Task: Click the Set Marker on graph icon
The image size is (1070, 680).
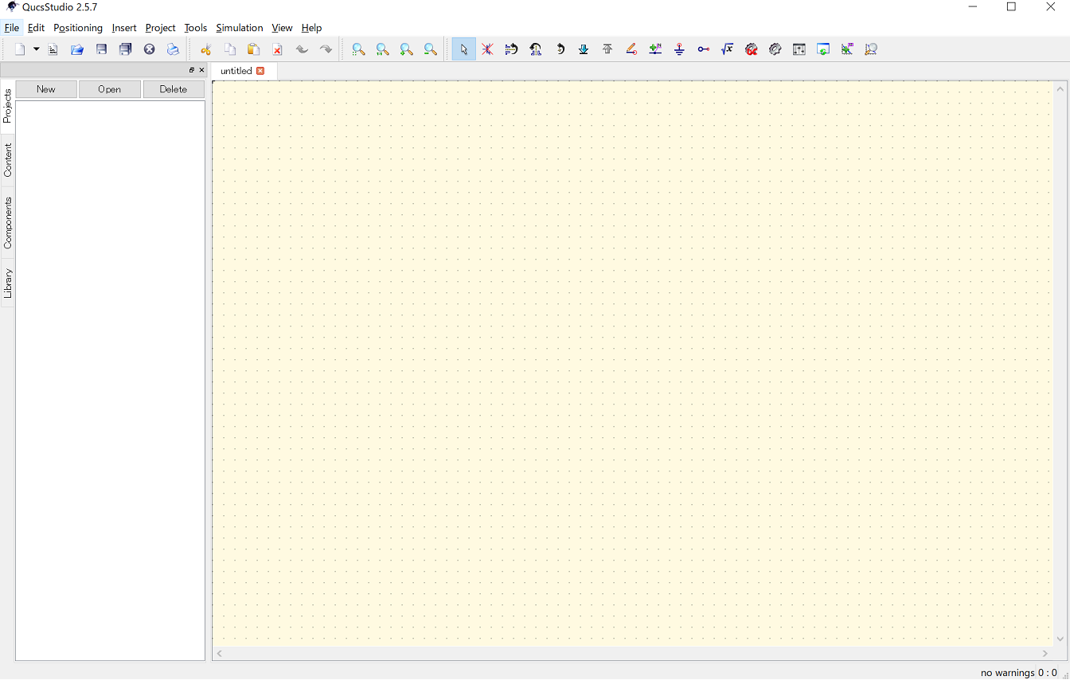Action: tap(847, 49)
